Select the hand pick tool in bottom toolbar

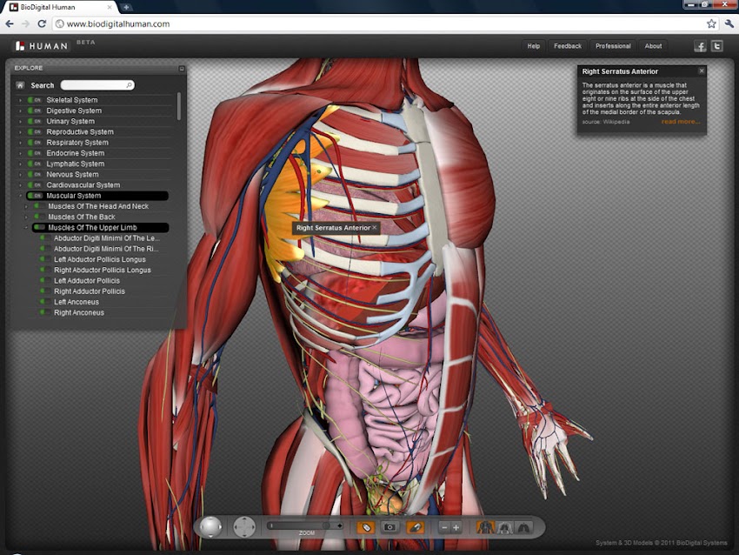(x=366, y=527)
